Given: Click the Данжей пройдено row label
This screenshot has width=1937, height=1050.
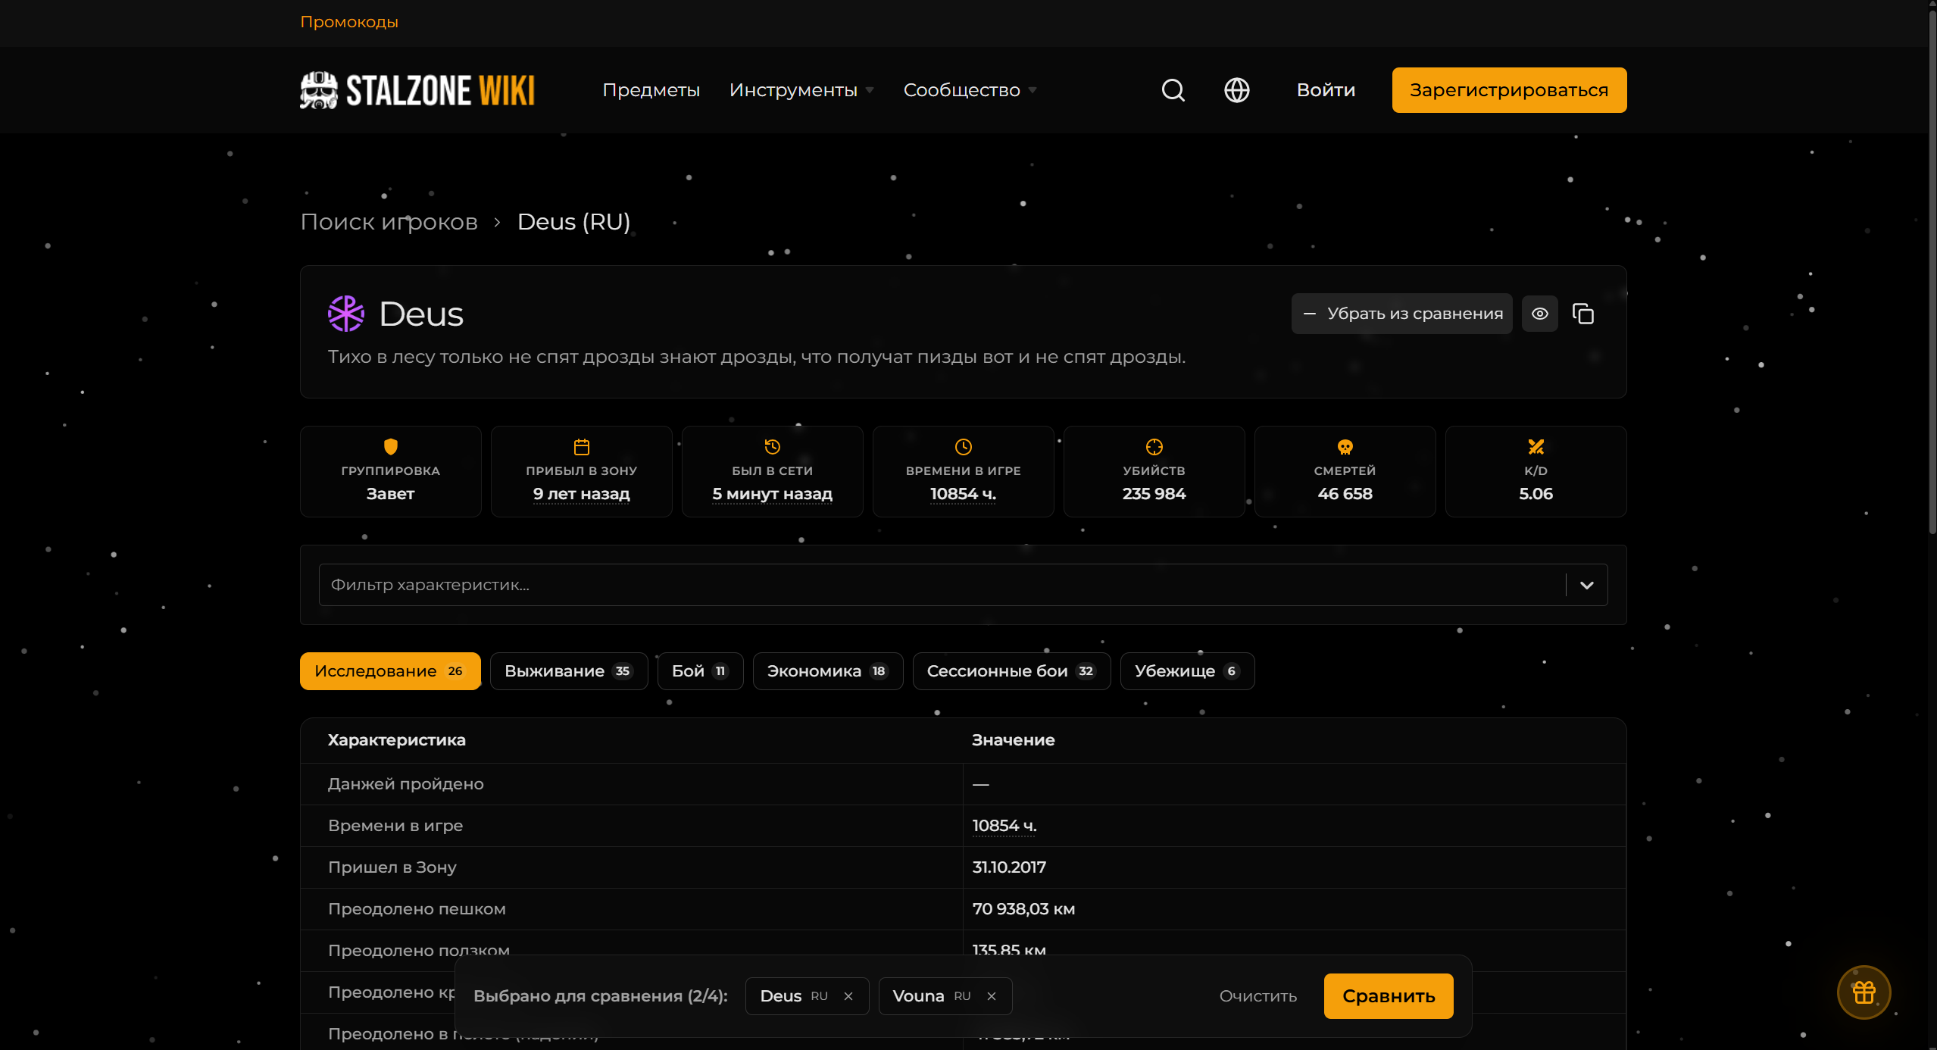Looking at the screenshot, I should [x=405, y=784].
